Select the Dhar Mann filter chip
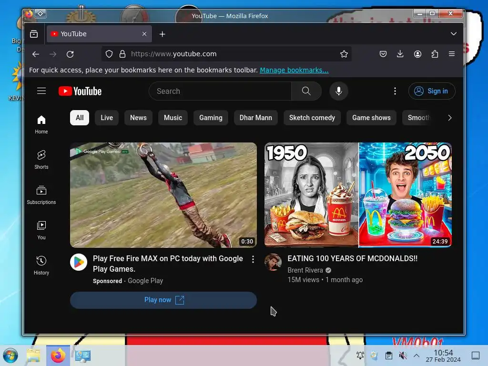This screenshot has width=488, height=366. pos(256,118)
